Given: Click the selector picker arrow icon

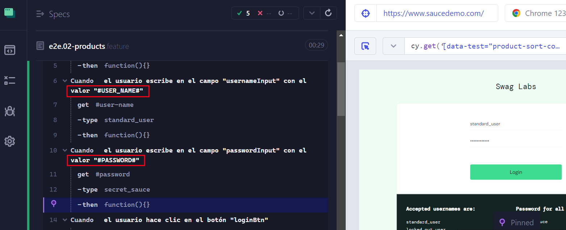Looking at the screenshot, I should pyautogui.click(x=365, y=46).
